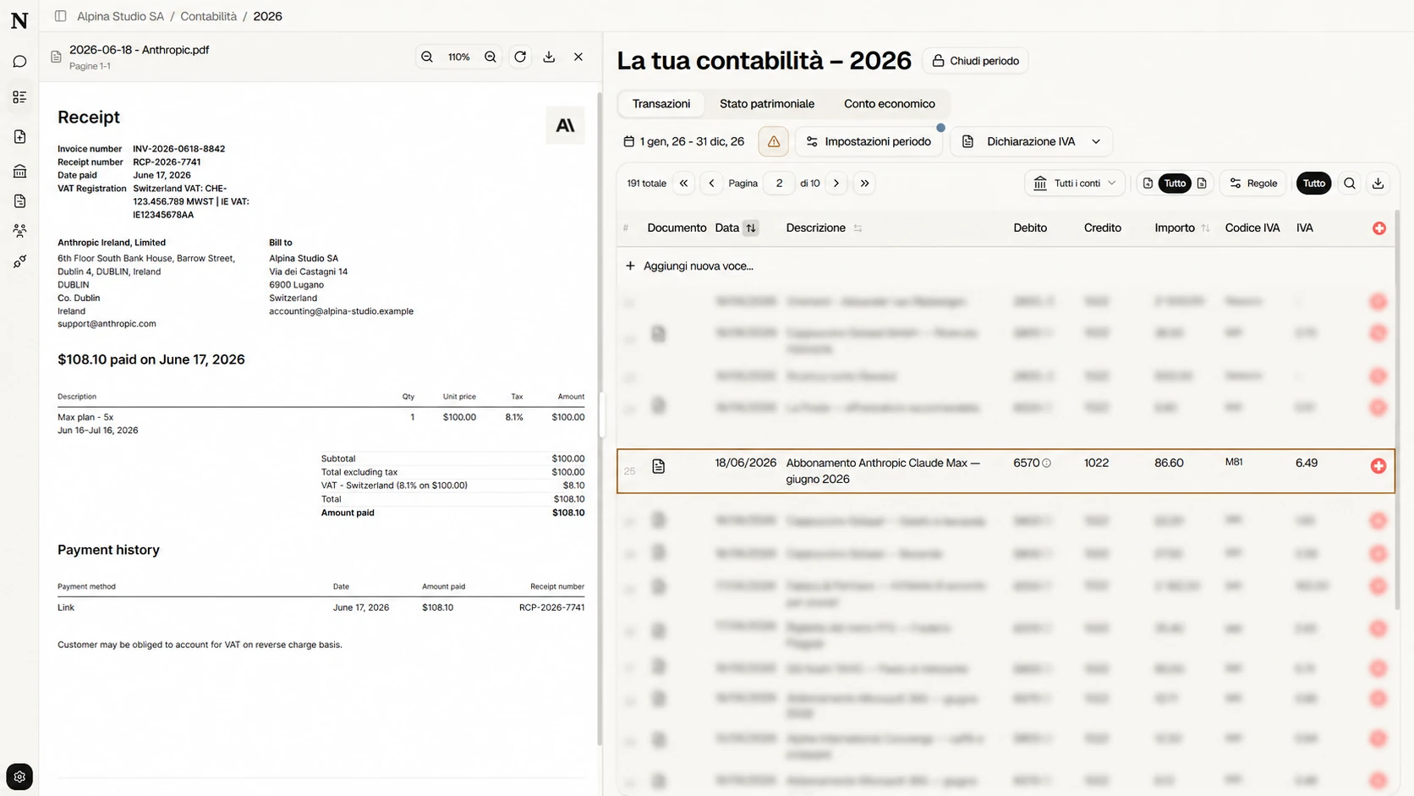The height and width of the screenshot is (796, 1414).
Task: Click red plus in table header
Action: click(x=1379, y=228)
